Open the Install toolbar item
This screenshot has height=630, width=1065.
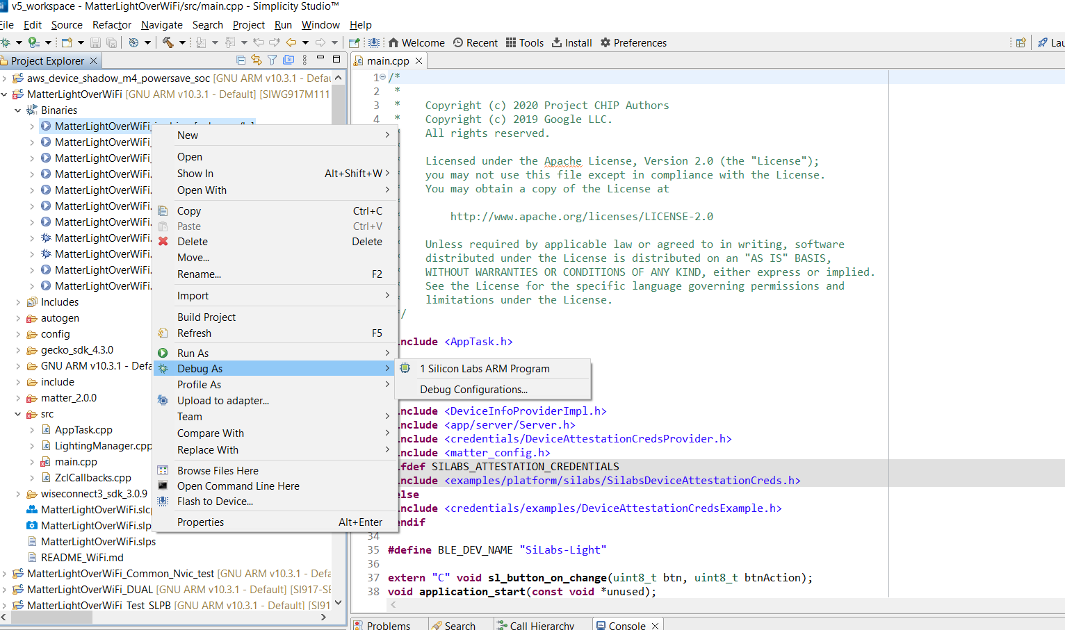pyautogui.click(x=571, y=42)
